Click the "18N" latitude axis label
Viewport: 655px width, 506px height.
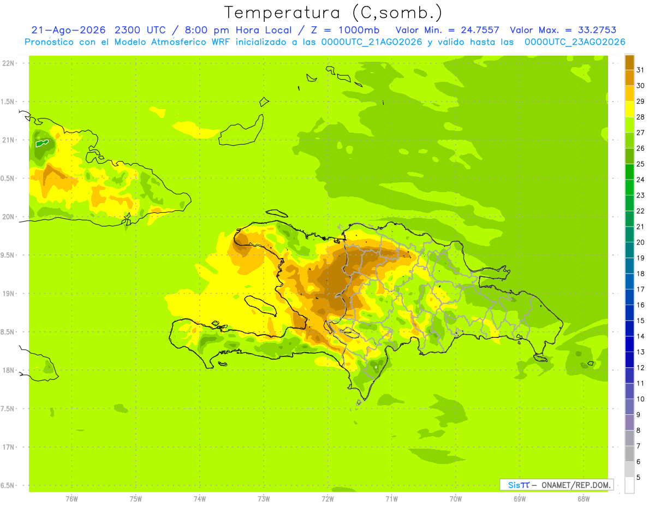pyautogui.click(x=8, y=370)
